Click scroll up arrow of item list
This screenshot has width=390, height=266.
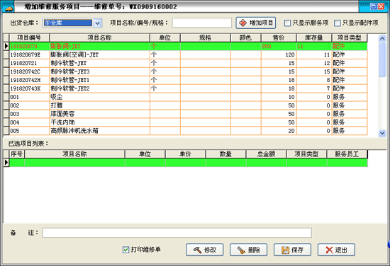[382, 38]
